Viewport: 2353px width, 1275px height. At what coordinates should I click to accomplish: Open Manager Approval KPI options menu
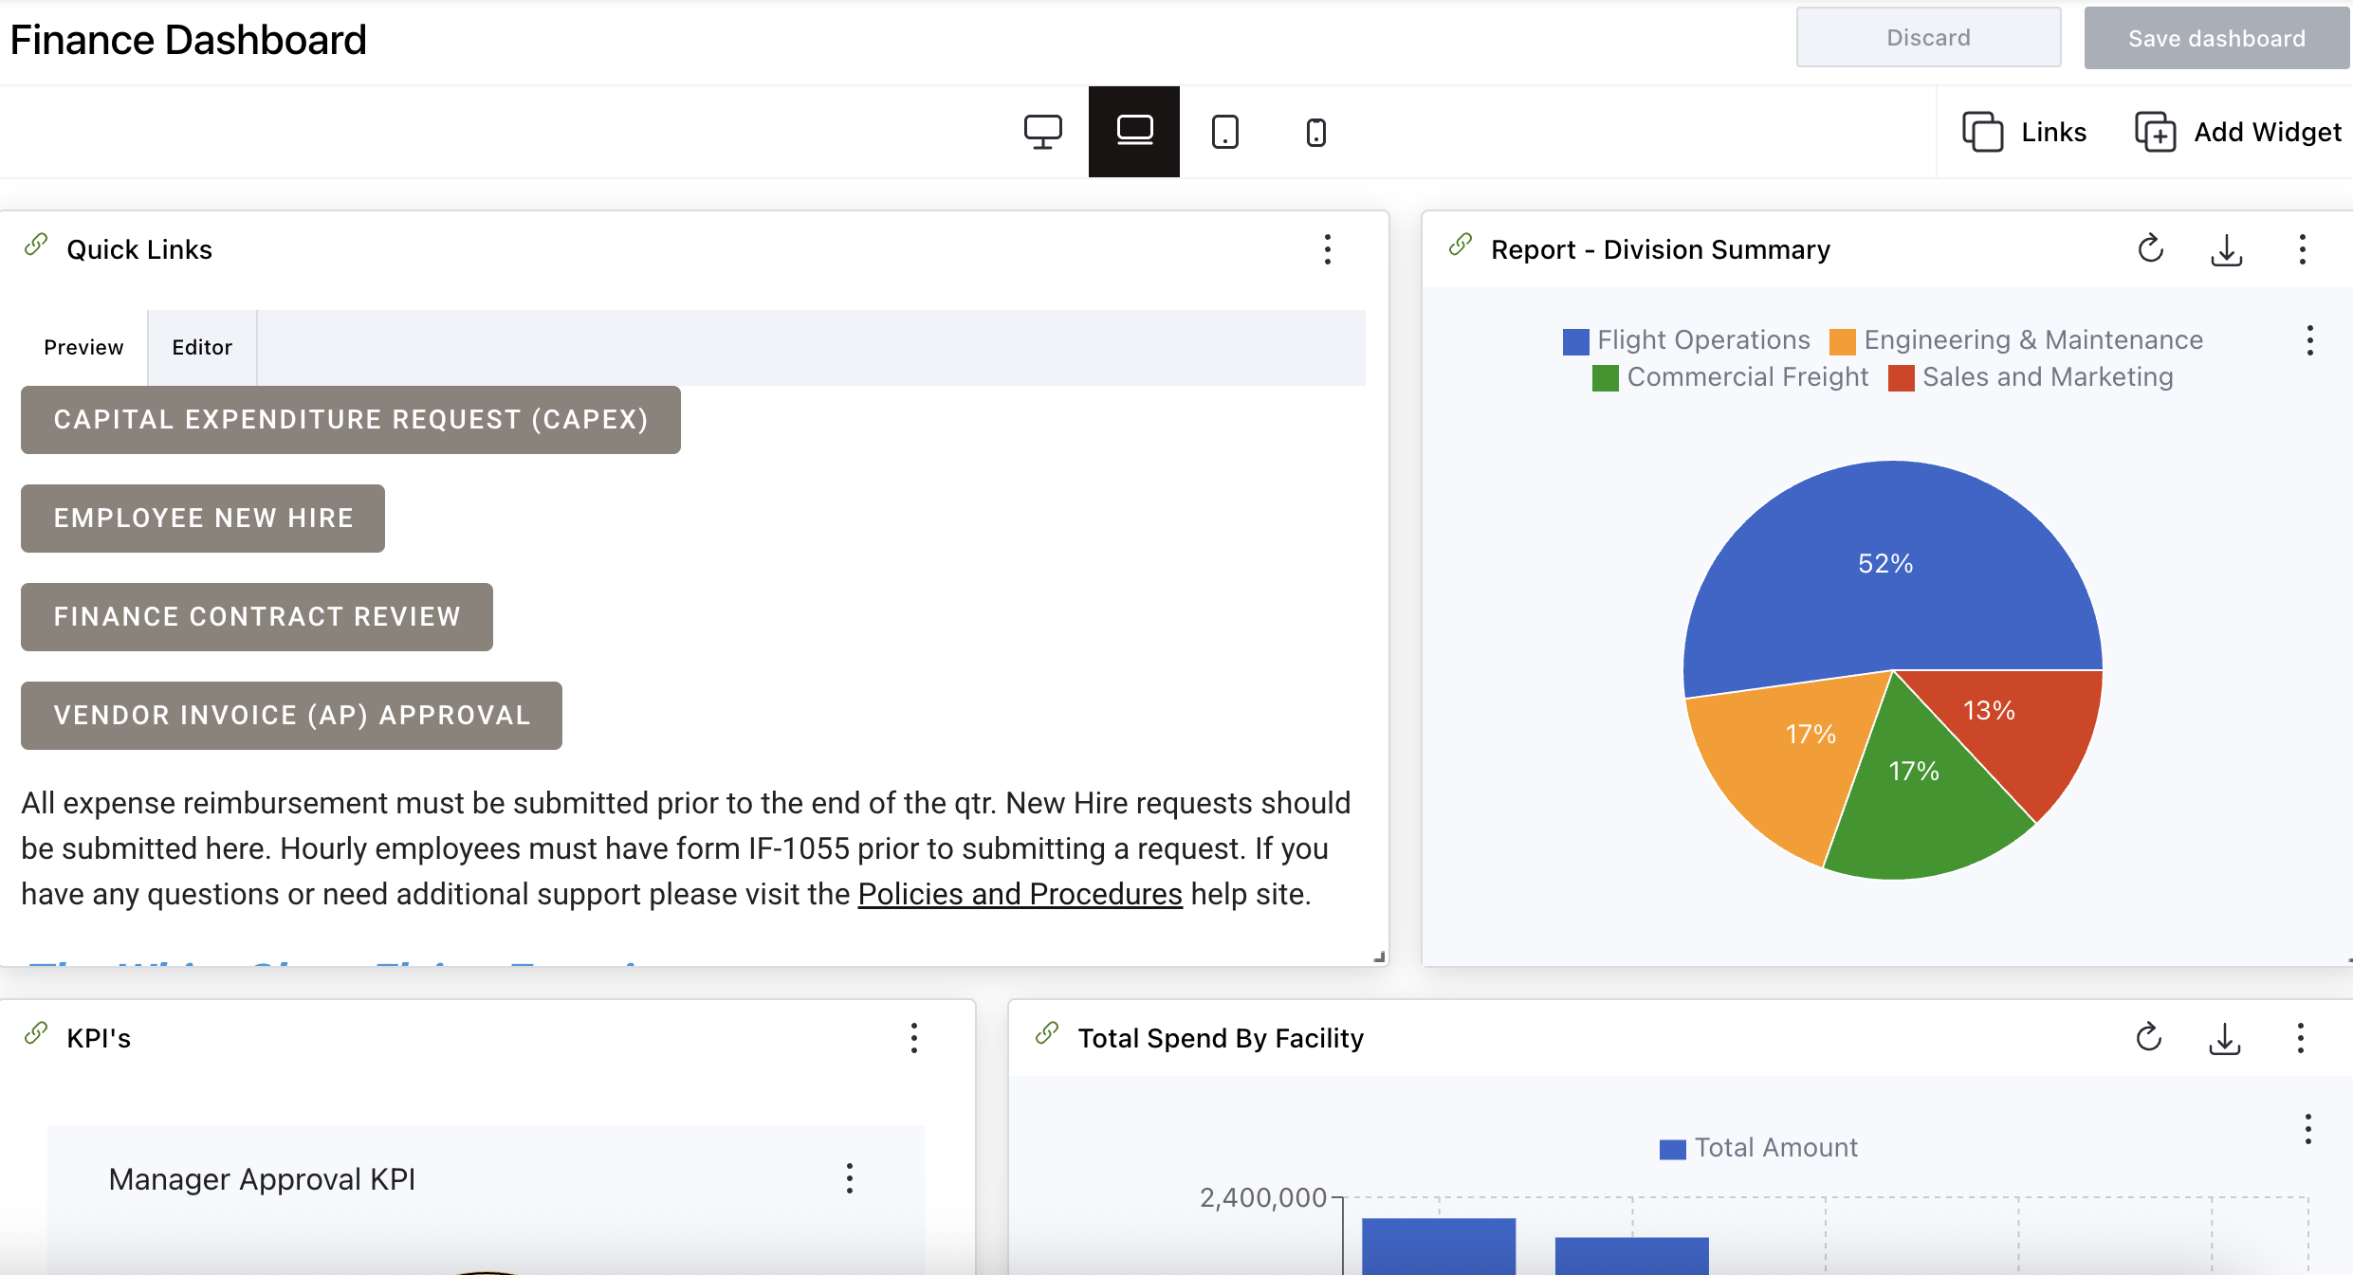(x=850, y=1178)
